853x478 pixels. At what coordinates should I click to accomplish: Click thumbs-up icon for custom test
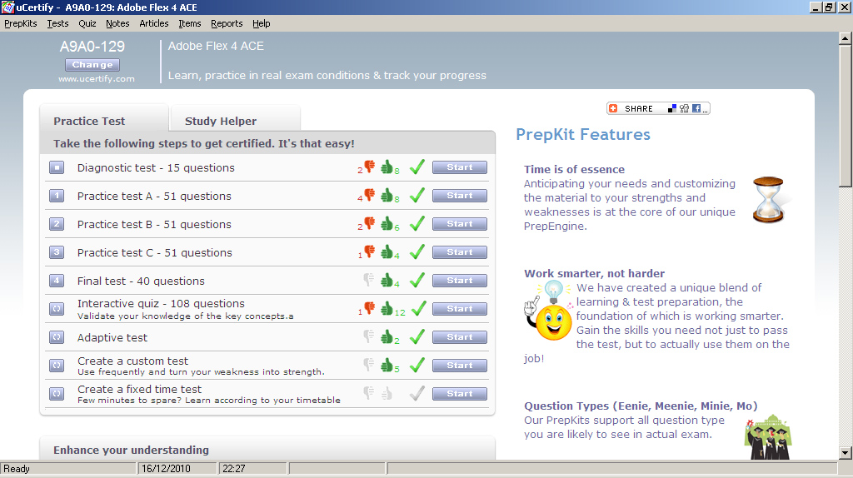click(387, 365)
